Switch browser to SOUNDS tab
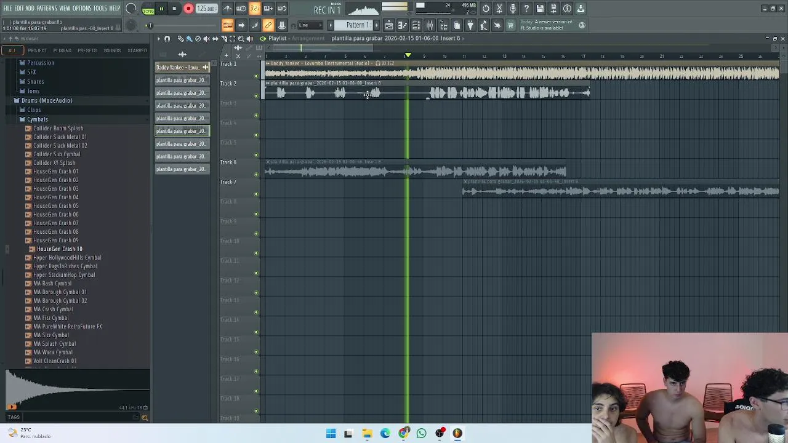 click(112, 50)
